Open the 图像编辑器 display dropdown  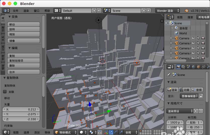189,96
